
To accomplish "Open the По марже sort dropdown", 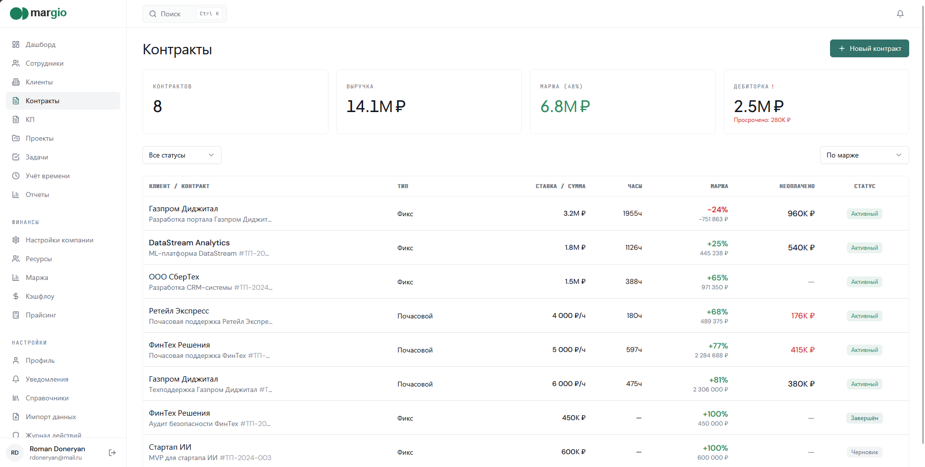I will coord(864,155).
